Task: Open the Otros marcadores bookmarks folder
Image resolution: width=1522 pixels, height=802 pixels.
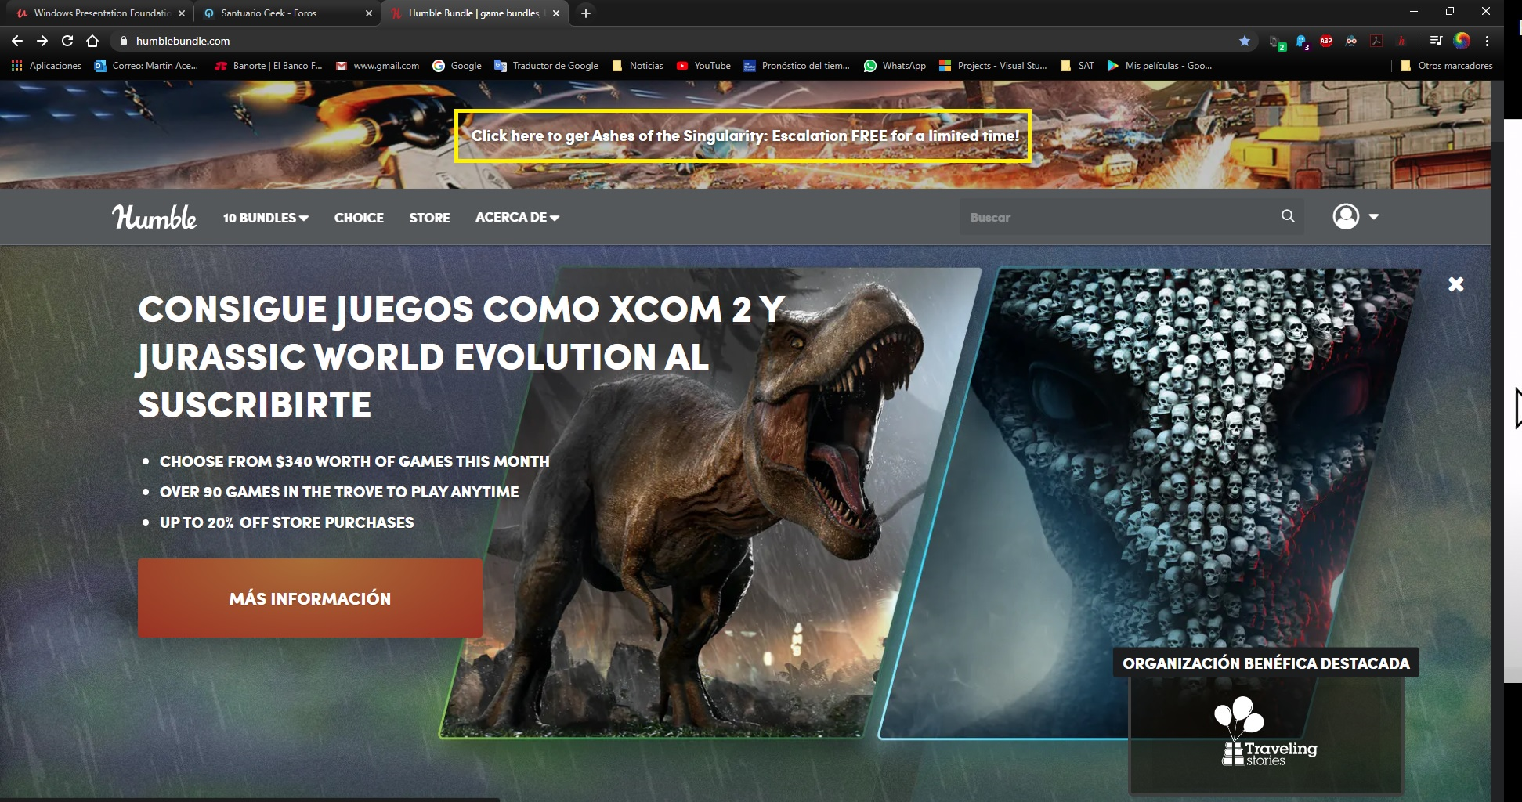Action: tap(1446, 66)
